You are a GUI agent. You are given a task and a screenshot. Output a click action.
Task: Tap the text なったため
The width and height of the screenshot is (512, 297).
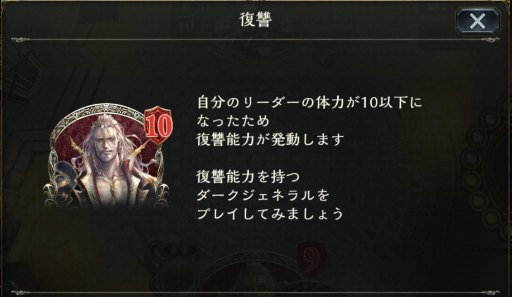(233, 121)
